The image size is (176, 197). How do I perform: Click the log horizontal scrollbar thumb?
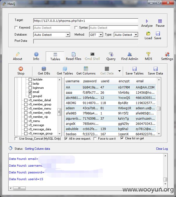pos(19,188)
